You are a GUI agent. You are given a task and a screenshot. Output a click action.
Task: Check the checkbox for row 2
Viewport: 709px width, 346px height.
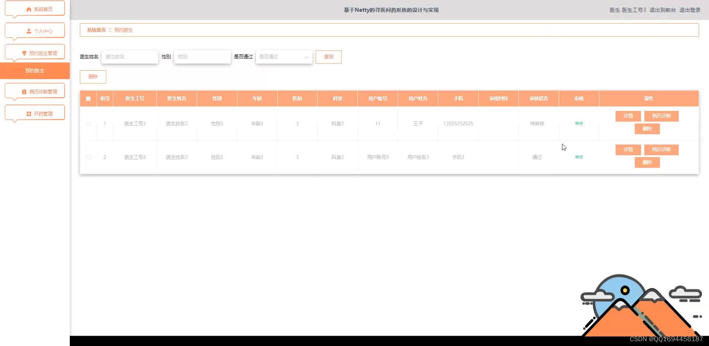pos(88,157)
